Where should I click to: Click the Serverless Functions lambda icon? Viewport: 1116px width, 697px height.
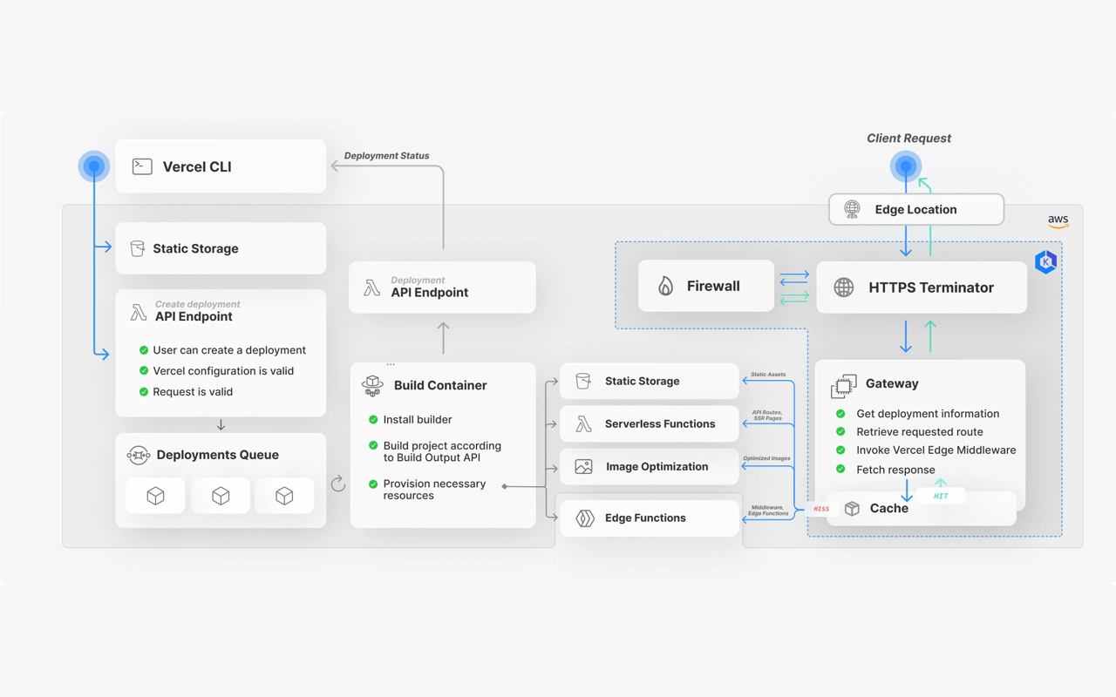click(583, 423)
